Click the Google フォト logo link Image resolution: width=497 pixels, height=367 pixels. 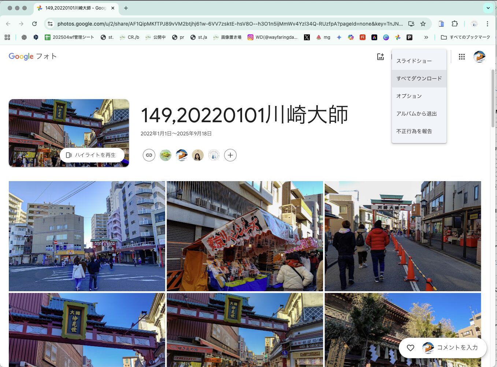[33, 56]
